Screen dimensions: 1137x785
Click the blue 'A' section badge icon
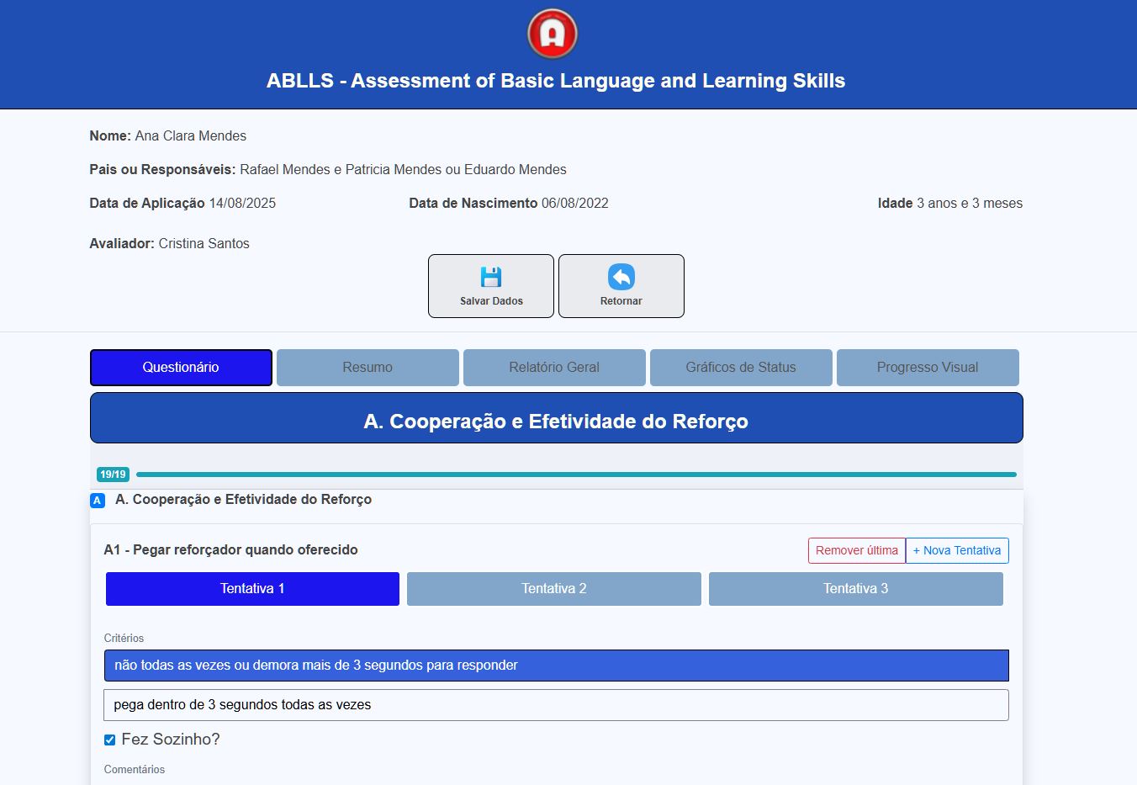(98, 501)
